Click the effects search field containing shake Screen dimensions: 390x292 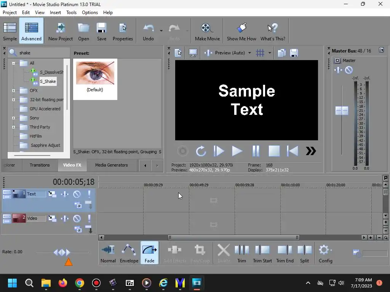[39, 52]
